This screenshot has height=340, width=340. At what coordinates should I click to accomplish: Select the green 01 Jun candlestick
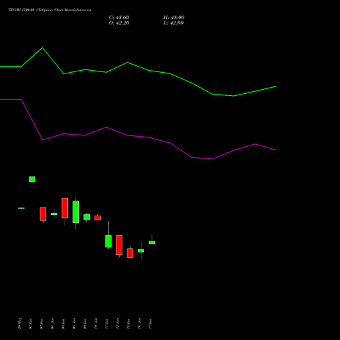(x=32, y=180)
